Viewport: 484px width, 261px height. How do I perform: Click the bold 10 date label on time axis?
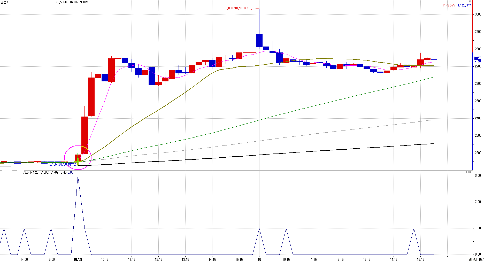coord(259,259)
